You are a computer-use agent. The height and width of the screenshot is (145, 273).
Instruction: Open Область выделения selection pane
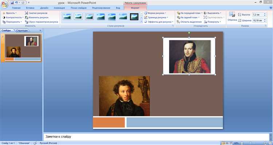pos(189,22)
